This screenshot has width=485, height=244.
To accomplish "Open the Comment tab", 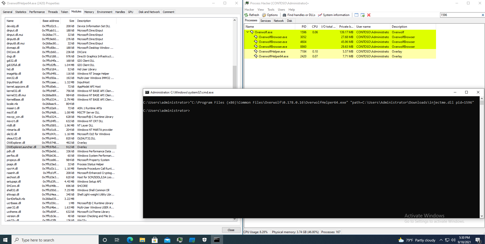I will (x=169, y=12).
